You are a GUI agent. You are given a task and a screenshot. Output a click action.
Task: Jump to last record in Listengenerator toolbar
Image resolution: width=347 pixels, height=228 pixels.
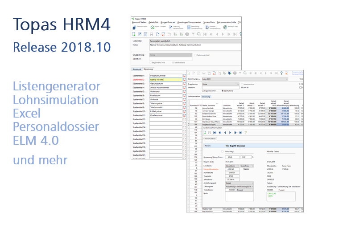pyautogui.click(x=235, y=34)
